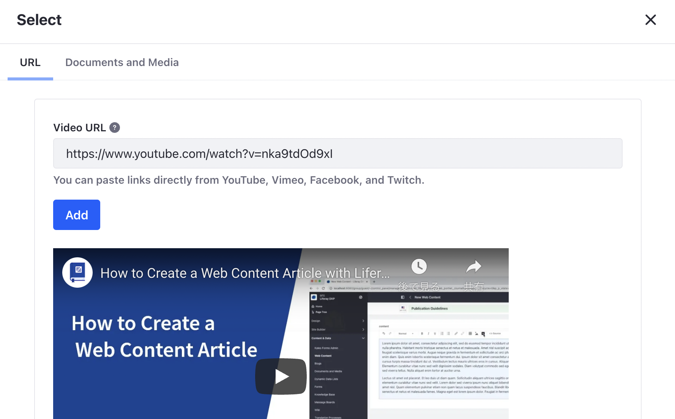The width and height of the screenshot is (675, 419).
Task: Click the Share arrow icon on the video
Action: (473, 266)
